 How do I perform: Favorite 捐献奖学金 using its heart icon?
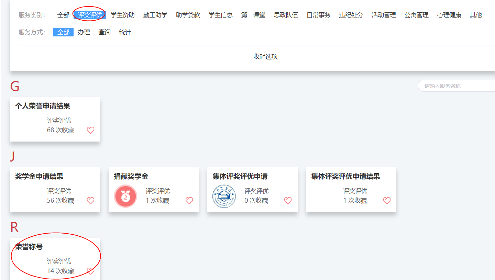tap(189, 201)
